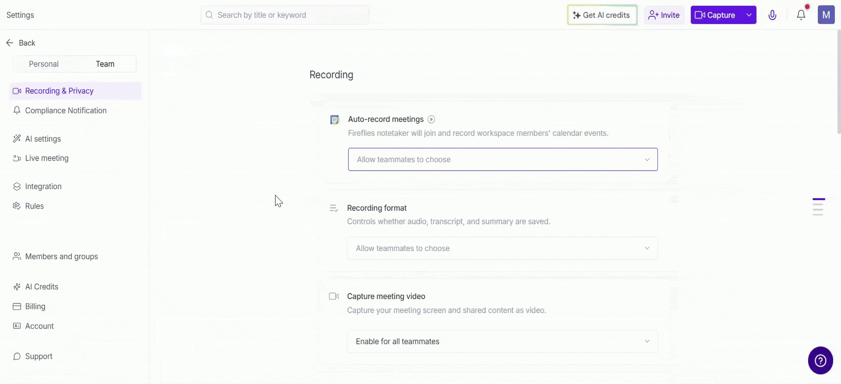Click the Capture meeting video camera icon
The height and width of the screenshot is (384, 841).
[334, 297]
